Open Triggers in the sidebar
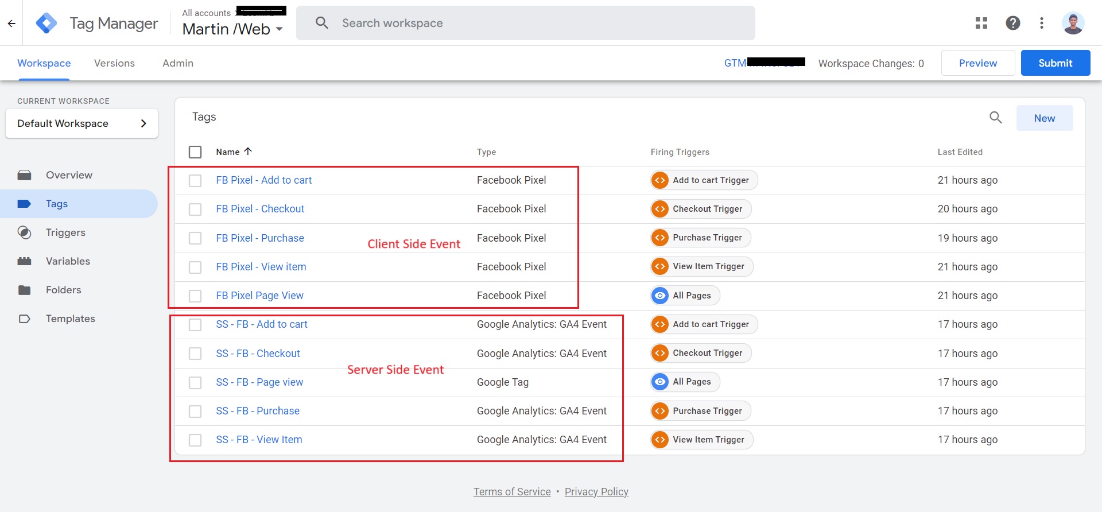 tap(65, 232)
